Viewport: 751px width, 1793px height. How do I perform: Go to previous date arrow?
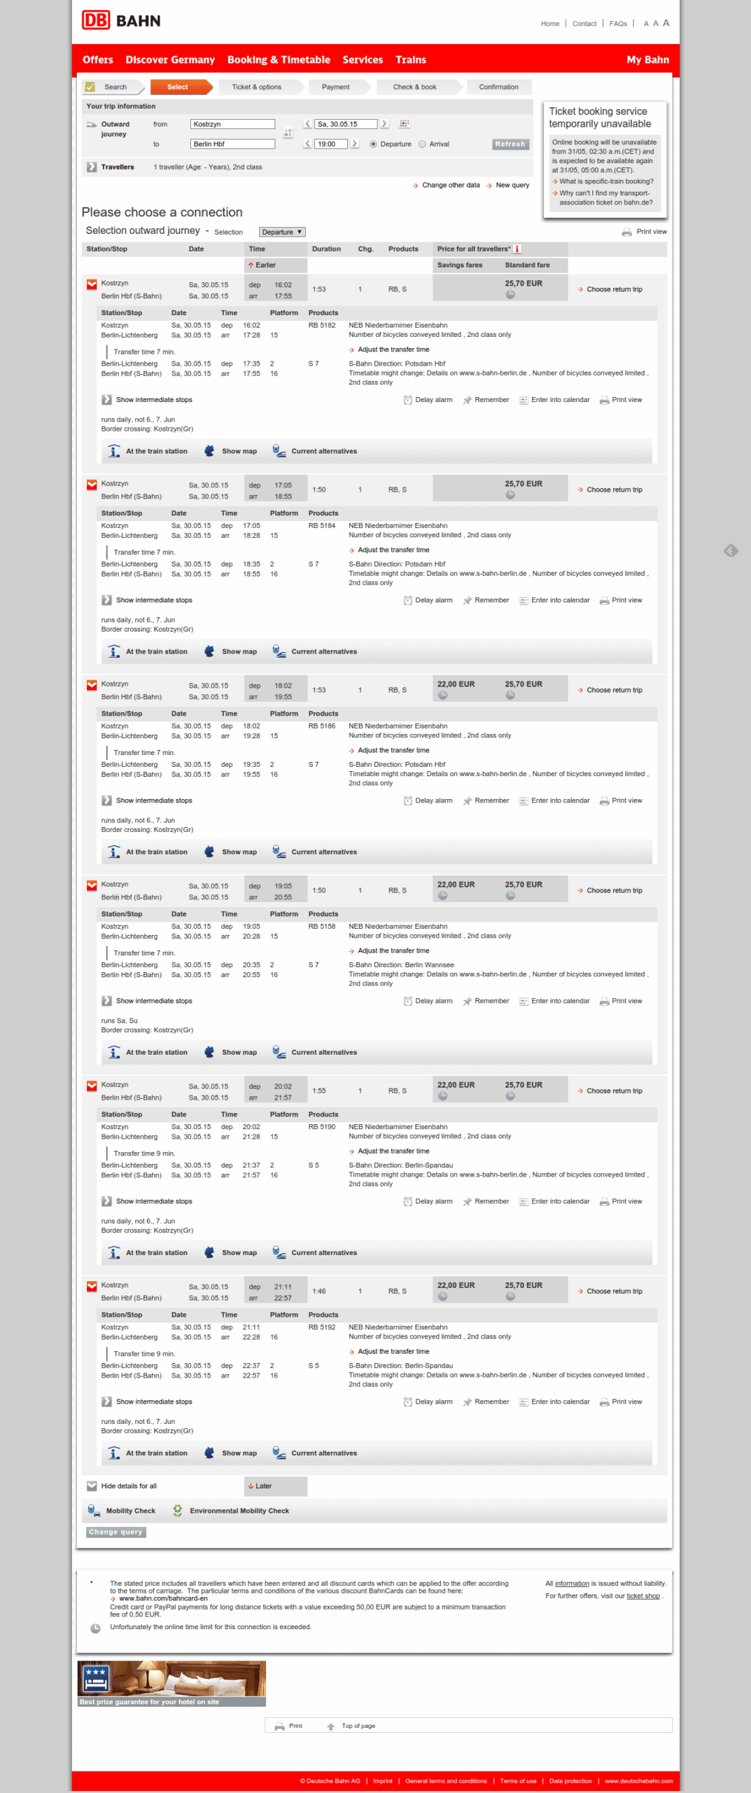pos(307,124)
